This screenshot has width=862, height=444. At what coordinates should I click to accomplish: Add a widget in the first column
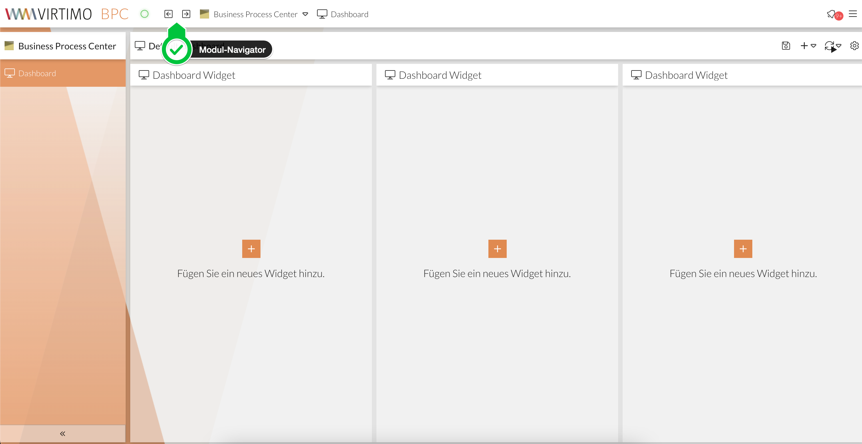pyautogui.click(x=251, y=249)
